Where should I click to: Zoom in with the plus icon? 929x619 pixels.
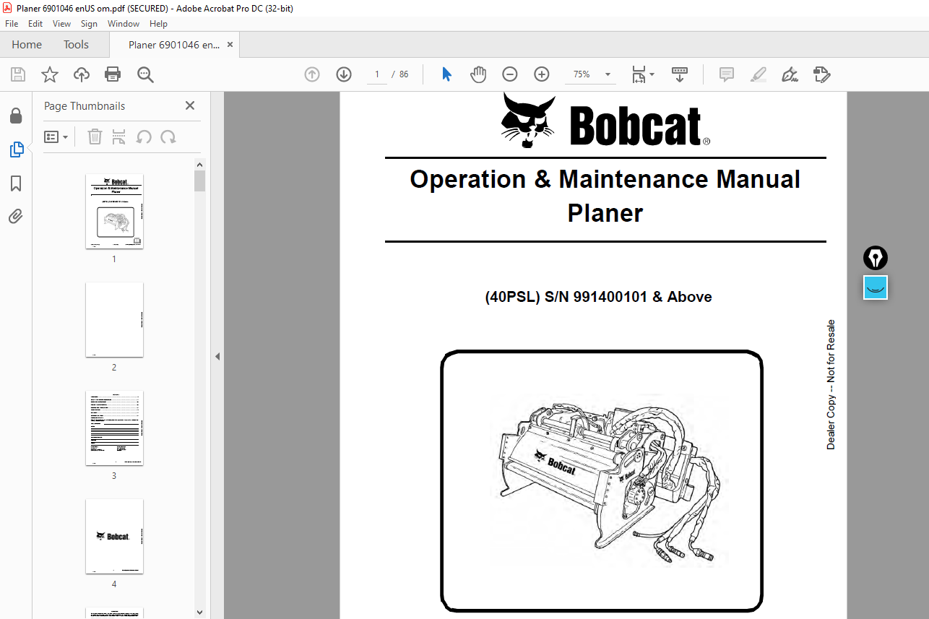click(542, 74)
